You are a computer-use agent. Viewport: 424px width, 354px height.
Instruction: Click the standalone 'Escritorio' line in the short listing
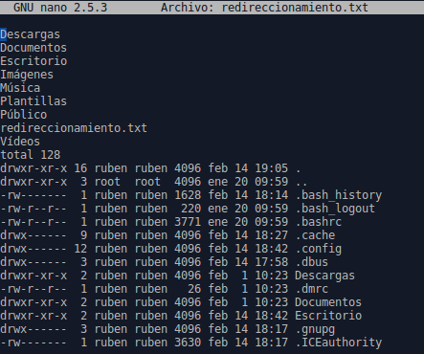click(x=33, y=61)
